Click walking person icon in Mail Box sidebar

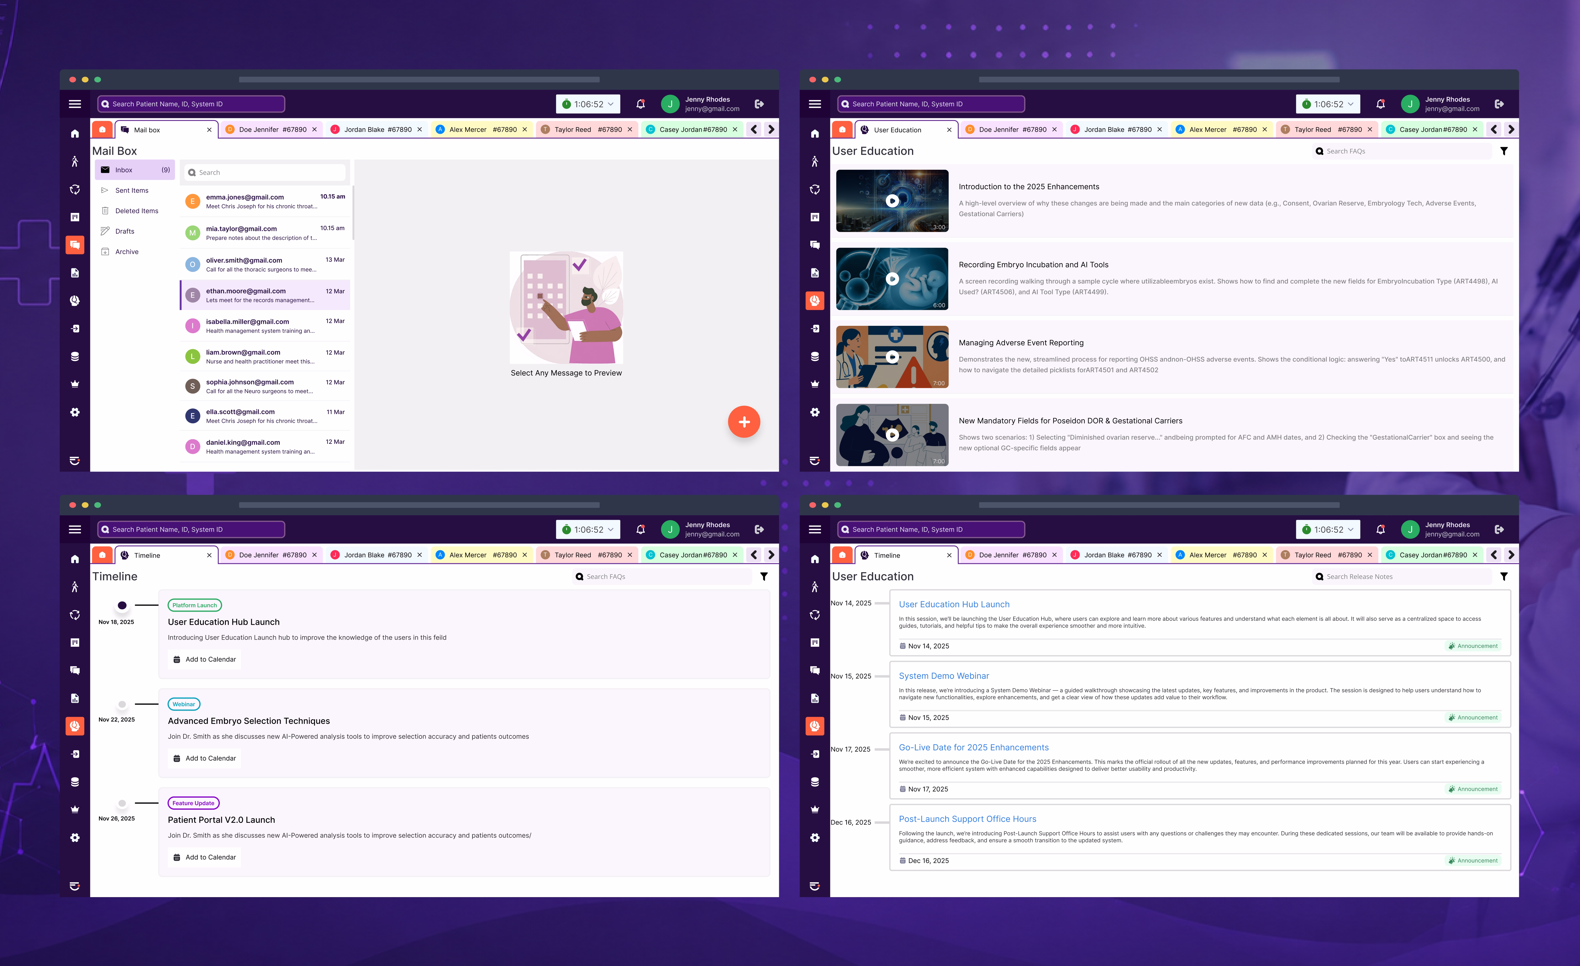tap(75, 161)
